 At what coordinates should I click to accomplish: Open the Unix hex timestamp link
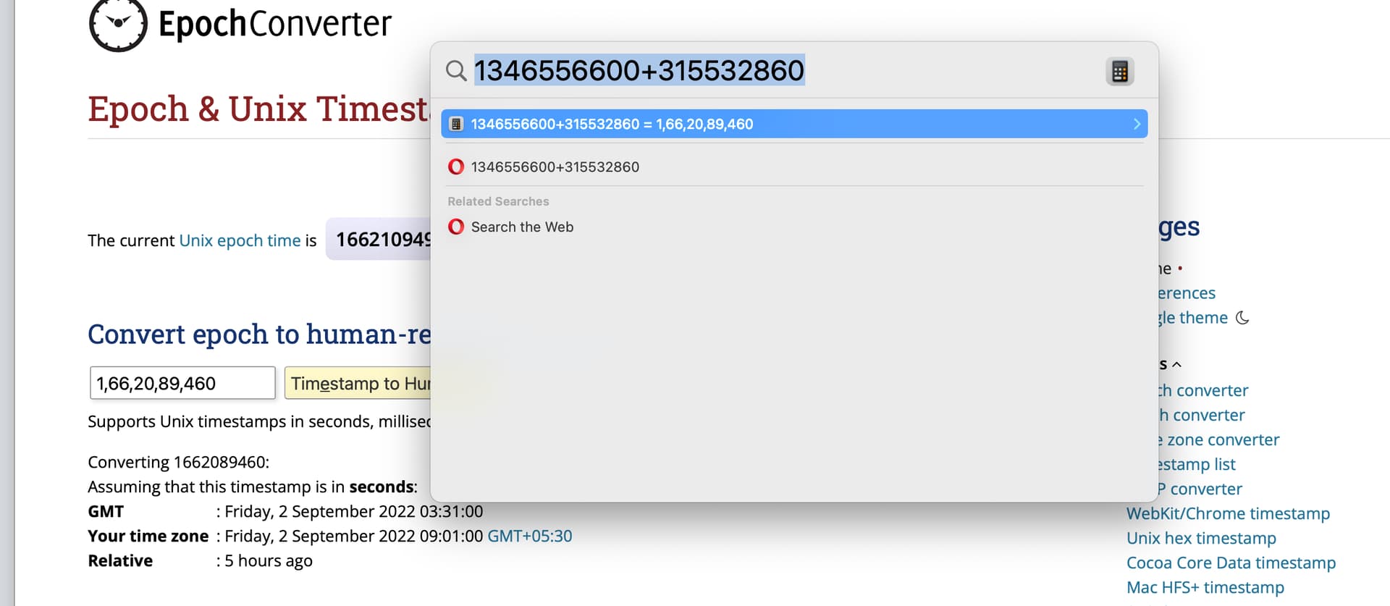1201,538
